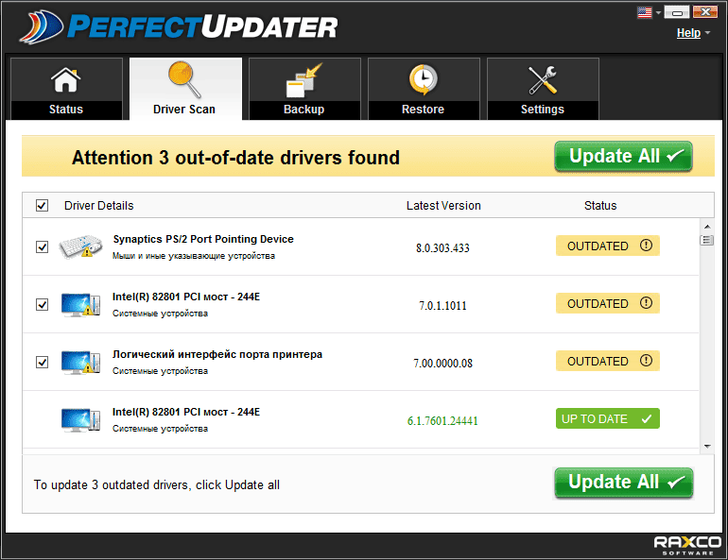Open the Help link
Viewport: 728px width, 560px height.
[x=688, y=33]
